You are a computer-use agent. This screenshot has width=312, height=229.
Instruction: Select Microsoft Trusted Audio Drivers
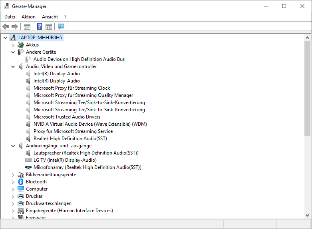[x=67, y=117]
